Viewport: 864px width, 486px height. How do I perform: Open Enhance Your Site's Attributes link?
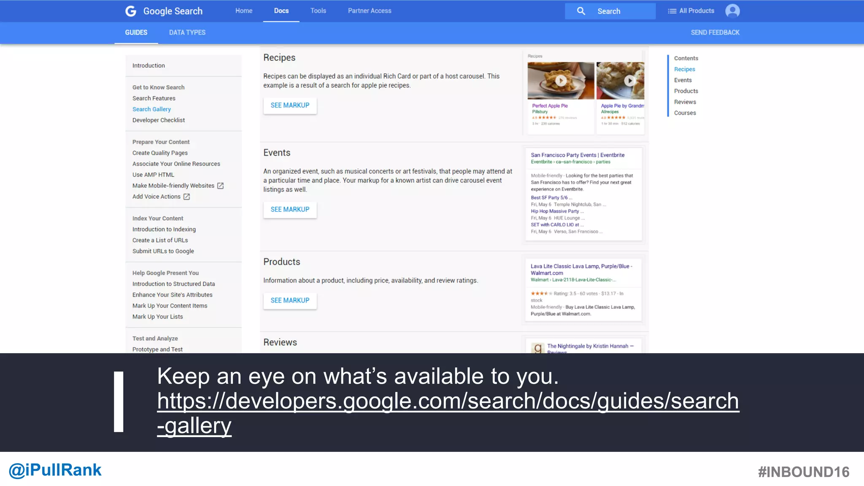172,295
